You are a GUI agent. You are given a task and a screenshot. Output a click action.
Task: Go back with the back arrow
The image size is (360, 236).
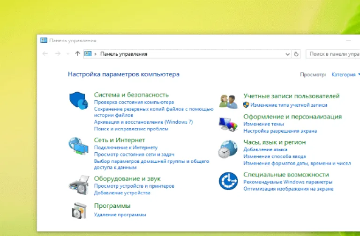[x=45, y=54]
